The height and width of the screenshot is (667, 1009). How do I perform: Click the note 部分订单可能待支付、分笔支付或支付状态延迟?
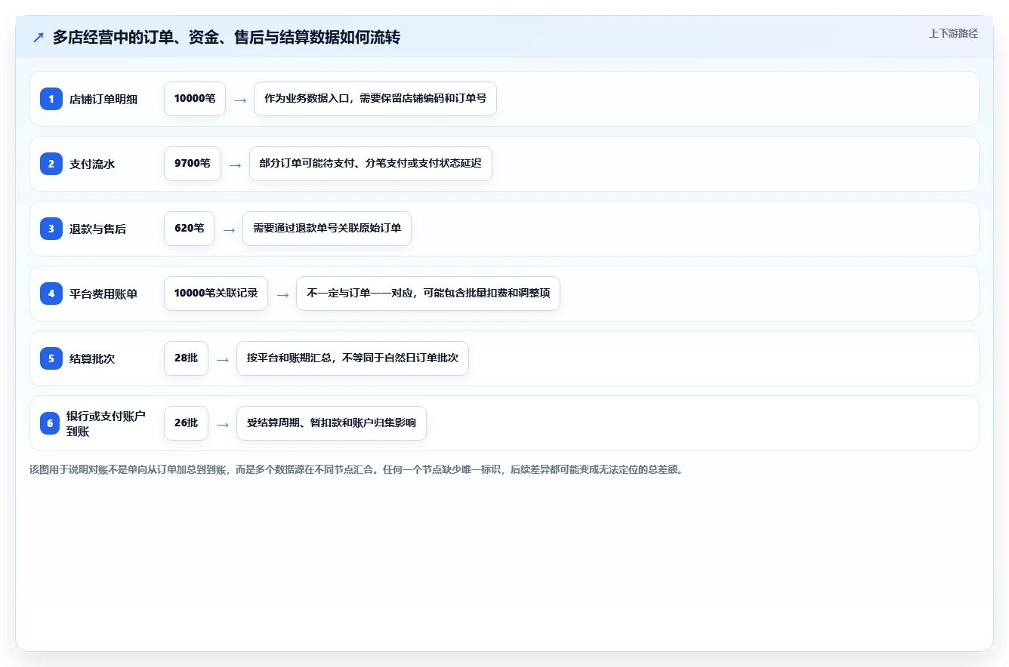pos(371,164)
